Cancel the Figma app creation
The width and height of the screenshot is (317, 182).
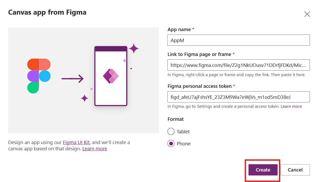pyautogui.click(x=295, y=170)
